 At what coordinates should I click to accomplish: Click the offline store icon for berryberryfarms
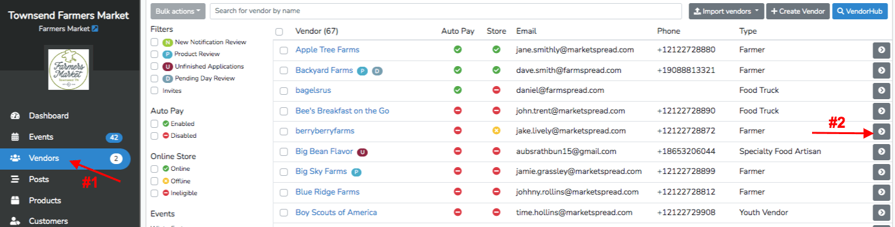click(496, 131)
